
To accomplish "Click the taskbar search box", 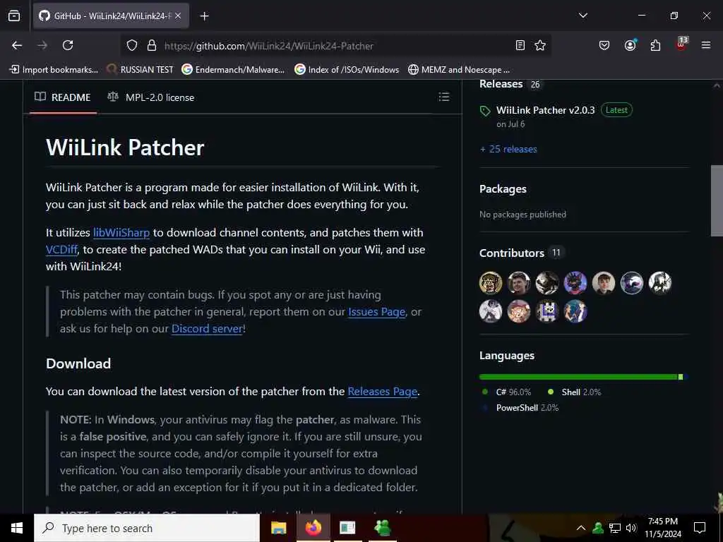I will (x=147, y=528).
